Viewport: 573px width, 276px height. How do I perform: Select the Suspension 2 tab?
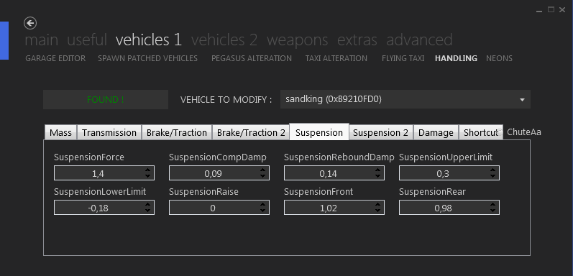(x=381, y=132)
